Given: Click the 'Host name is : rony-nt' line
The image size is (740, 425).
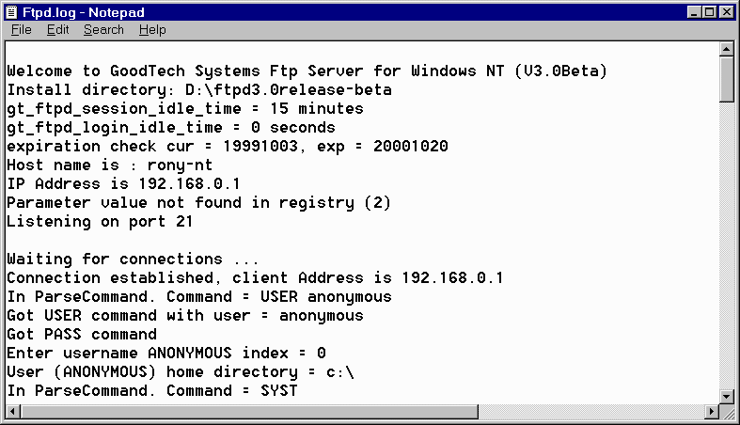Looking at the screenshot, I should pos(109,165).
